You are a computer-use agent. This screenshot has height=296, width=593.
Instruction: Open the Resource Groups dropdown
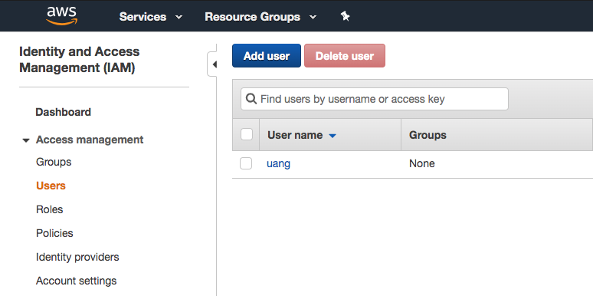[x=260, y=17]
